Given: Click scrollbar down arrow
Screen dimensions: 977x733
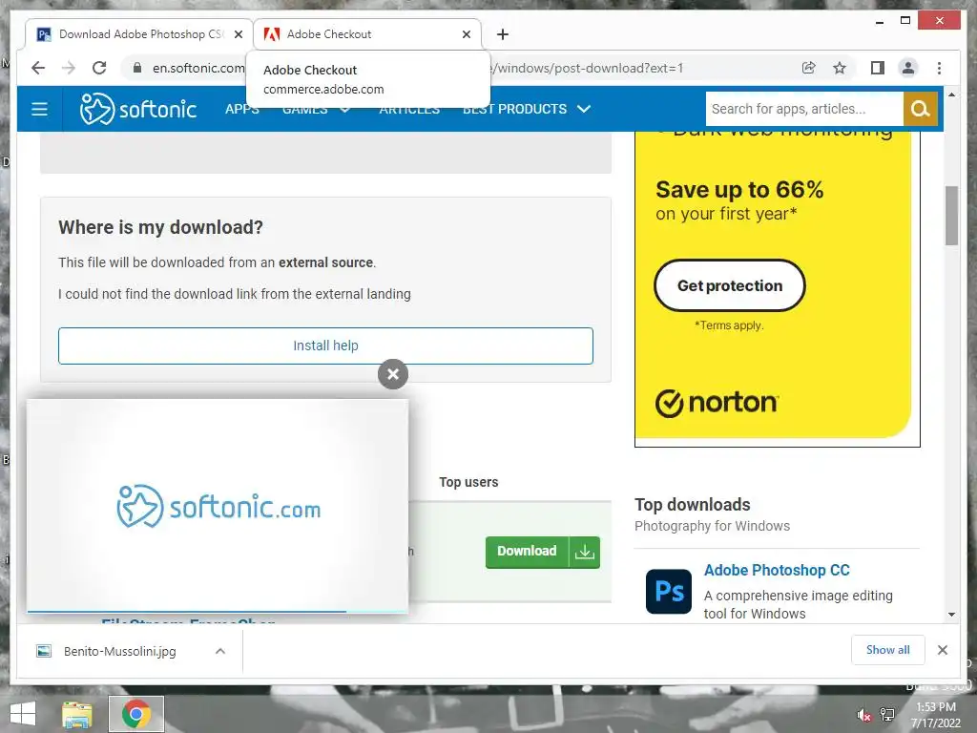Looking at the screenshot, I should [951, 615].
